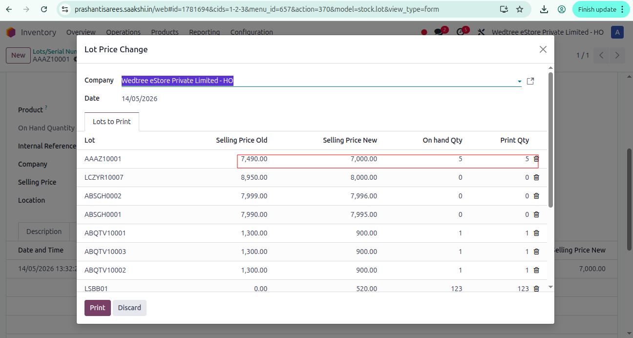
Task: Open browser downloads icon
Action: [544, 9]
